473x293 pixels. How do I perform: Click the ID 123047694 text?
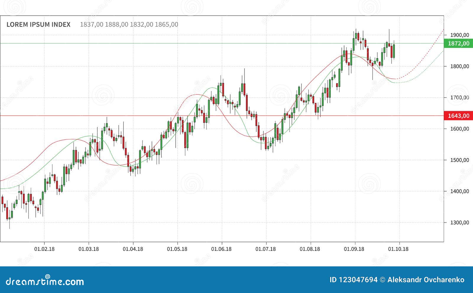pyautogui.click(x=354, y=280)
